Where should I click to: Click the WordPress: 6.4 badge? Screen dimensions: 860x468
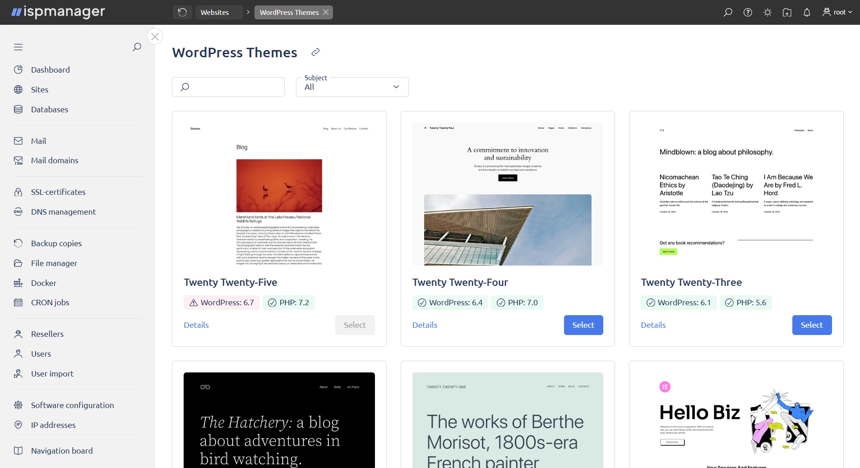(450, 303)
